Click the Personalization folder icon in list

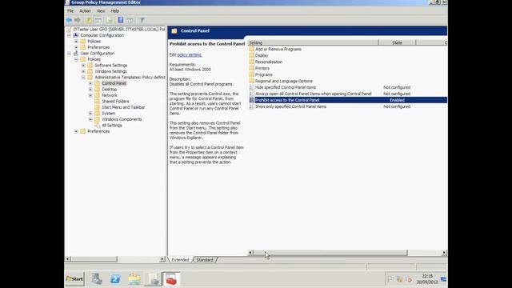click(x=251, y=62)
